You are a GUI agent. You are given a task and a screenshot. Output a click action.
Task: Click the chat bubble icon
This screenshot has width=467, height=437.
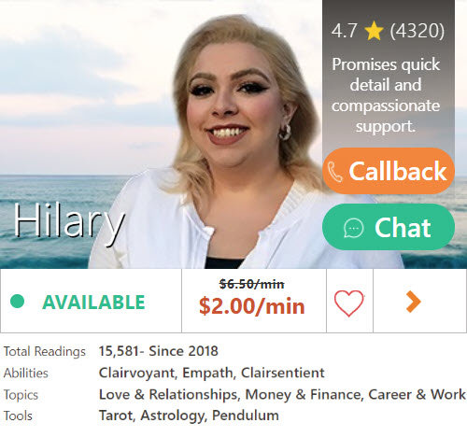(x=353, y=228)
